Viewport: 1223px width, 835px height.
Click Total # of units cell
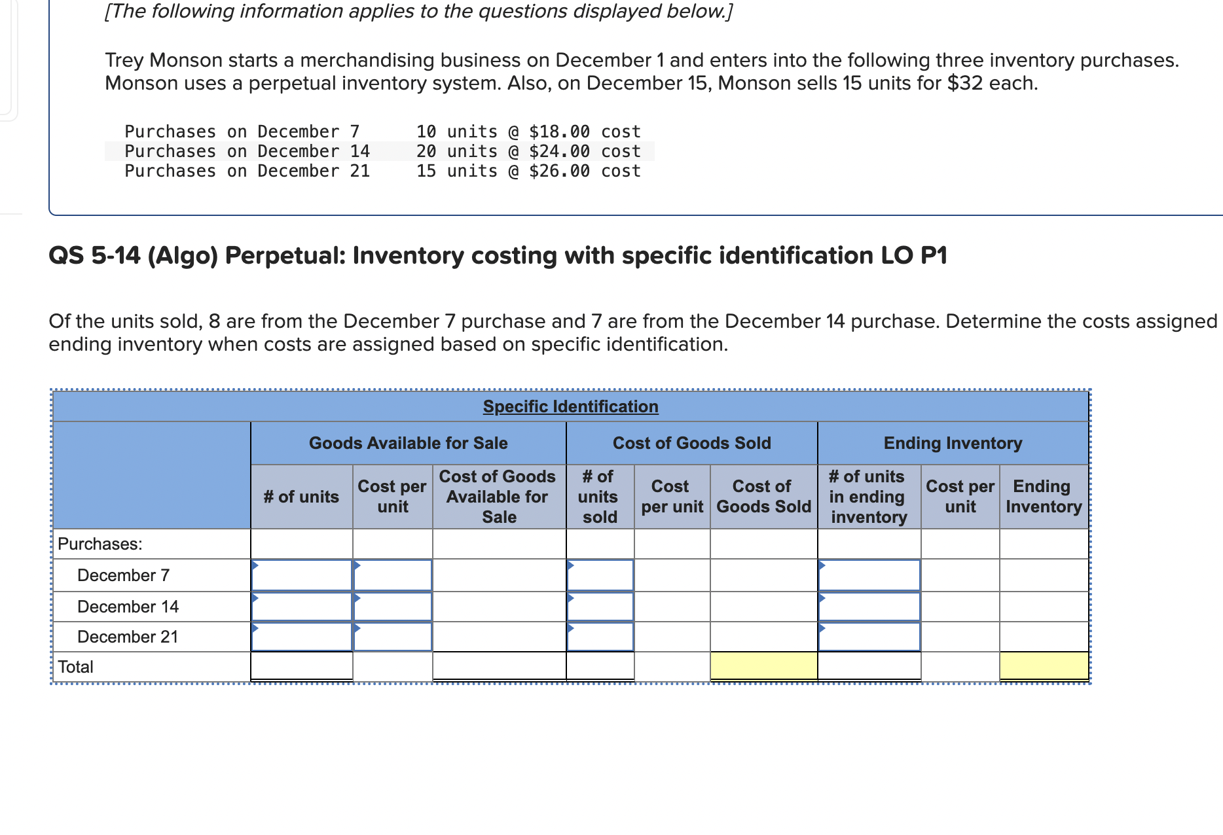click(302, 666)
